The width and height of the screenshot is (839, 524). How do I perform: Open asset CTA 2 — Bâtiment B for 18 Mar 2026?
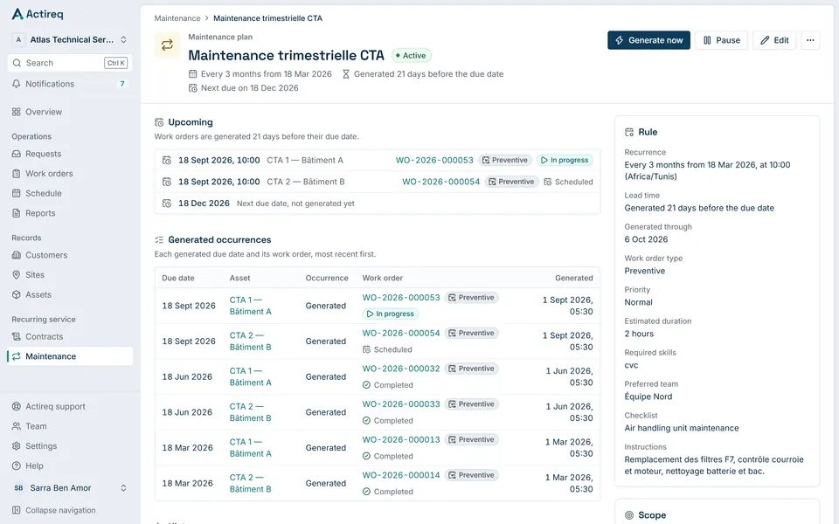(251, 483)
